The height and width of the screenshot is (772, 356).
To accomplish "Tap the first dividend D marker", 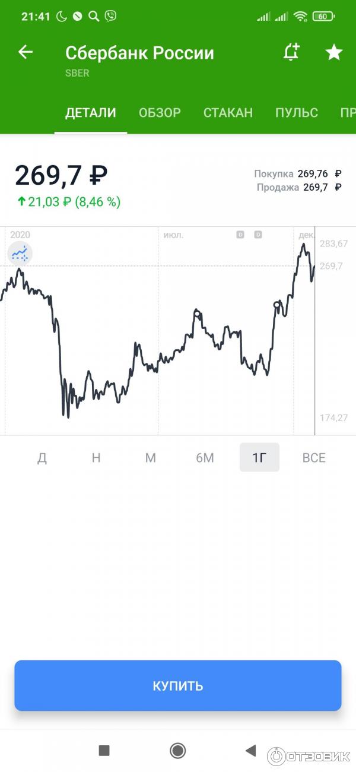I will (x=240, y=235).
